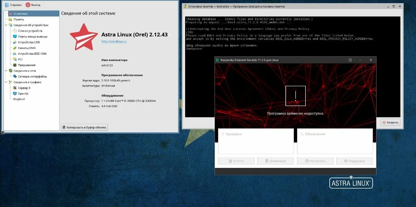Click the 4,4 ГиБ ОЗУ memory value

(x=109, y=106)
